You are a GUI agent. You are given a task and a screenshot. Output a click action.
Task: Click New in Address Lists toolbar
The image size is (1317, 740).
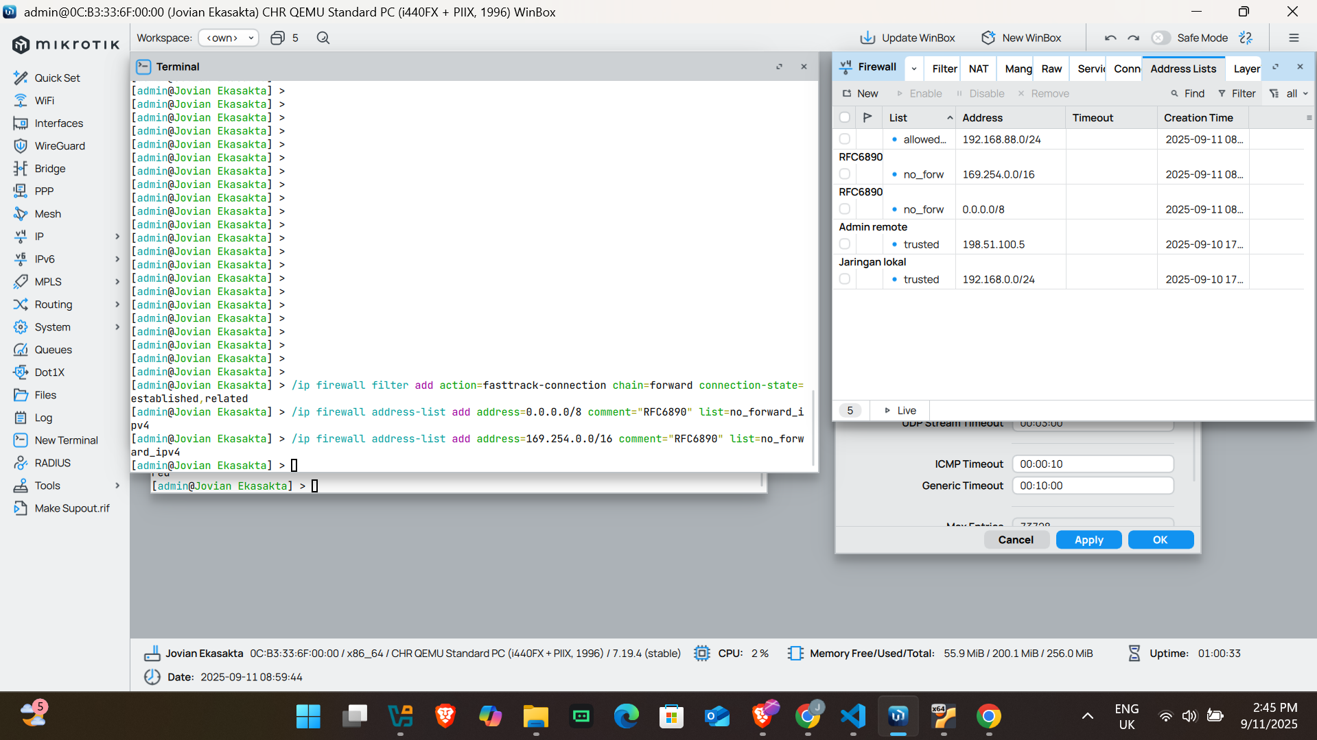tap(861, 93)
